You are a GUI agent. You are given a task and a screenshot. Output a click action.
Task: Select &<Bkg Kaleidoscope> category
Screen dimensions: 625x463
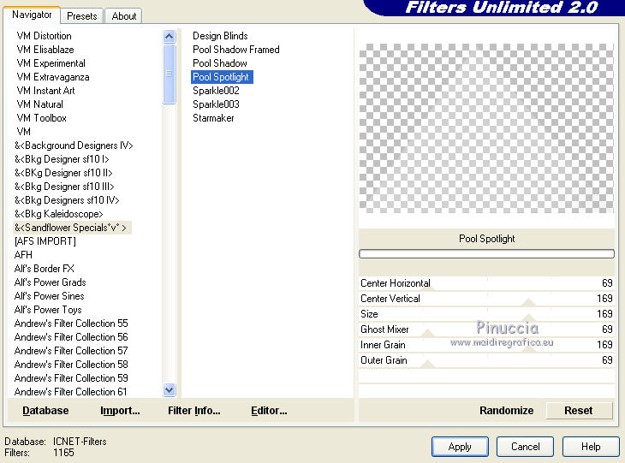[58, 214]
